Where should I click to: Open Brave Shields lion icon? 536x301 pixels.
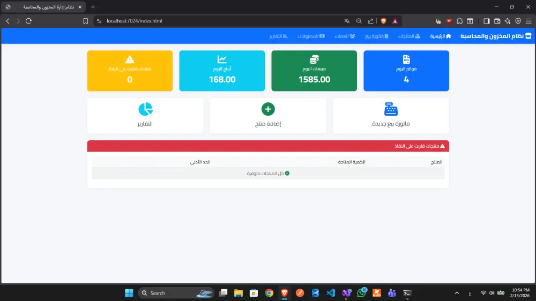pyautogui.click(x=383, y=21)
